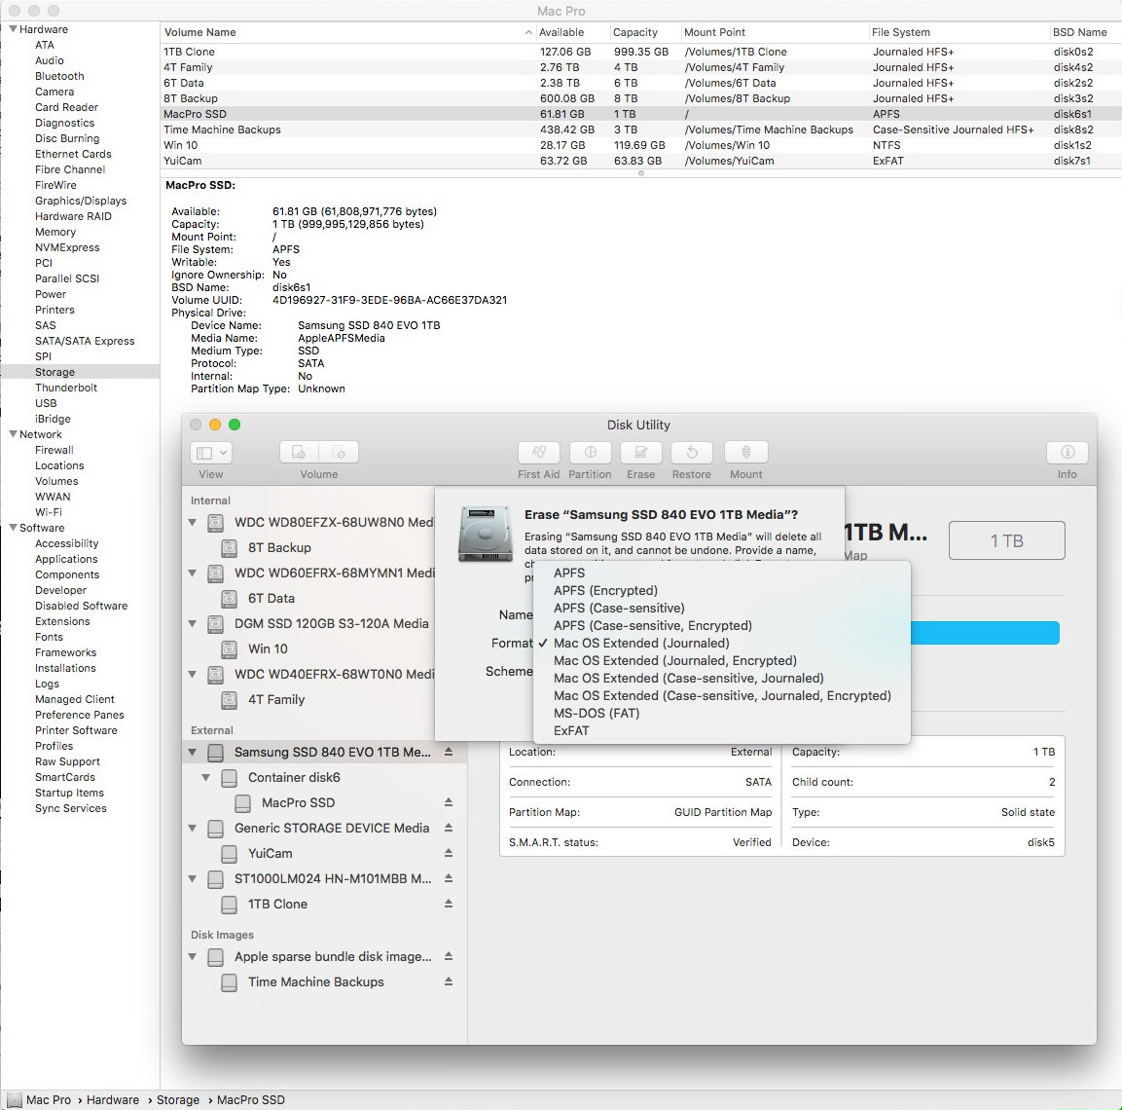The image size is (1122, 1110).
Task: Click the Erase toolbar icon
Action: point(641,453)
